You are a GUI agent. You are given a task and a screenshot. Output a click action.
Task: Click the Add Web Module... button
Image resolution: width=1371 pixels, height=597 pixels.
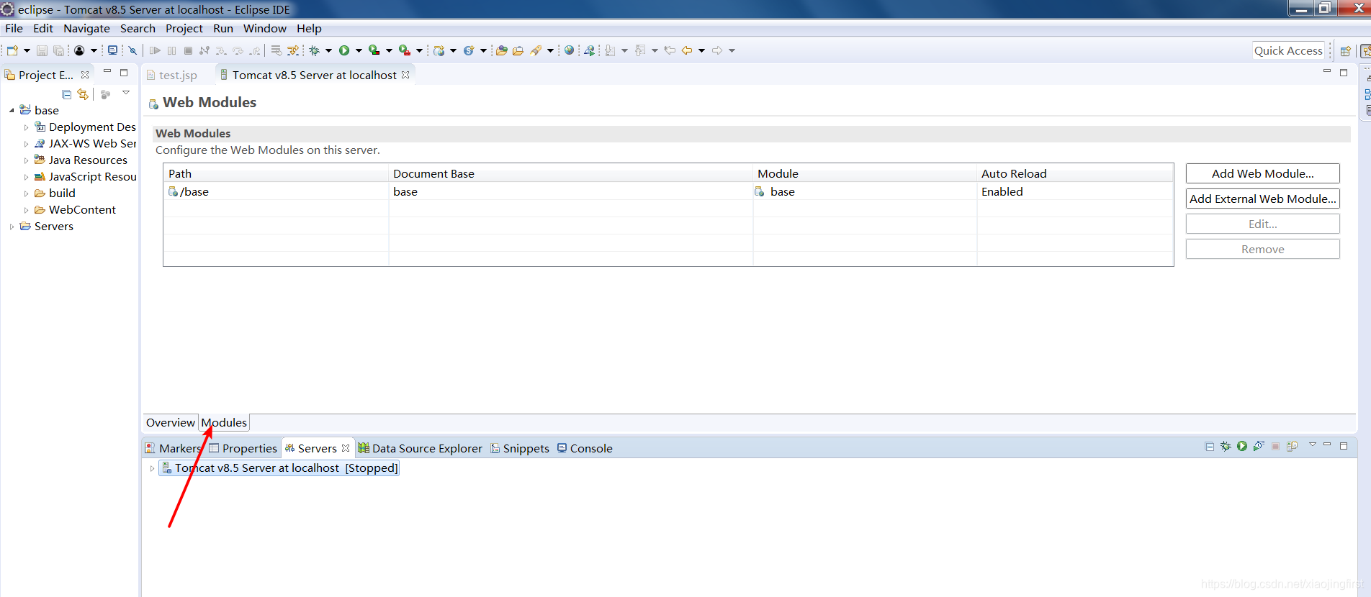tap(1262, 173)
